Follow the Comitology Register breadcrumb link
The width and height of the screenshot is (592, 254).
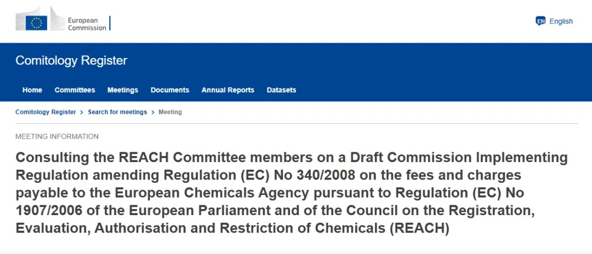[45, 112]
